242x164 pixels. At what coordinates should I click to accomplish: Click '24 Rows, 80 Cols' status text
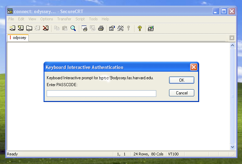[x=148, y=154]
